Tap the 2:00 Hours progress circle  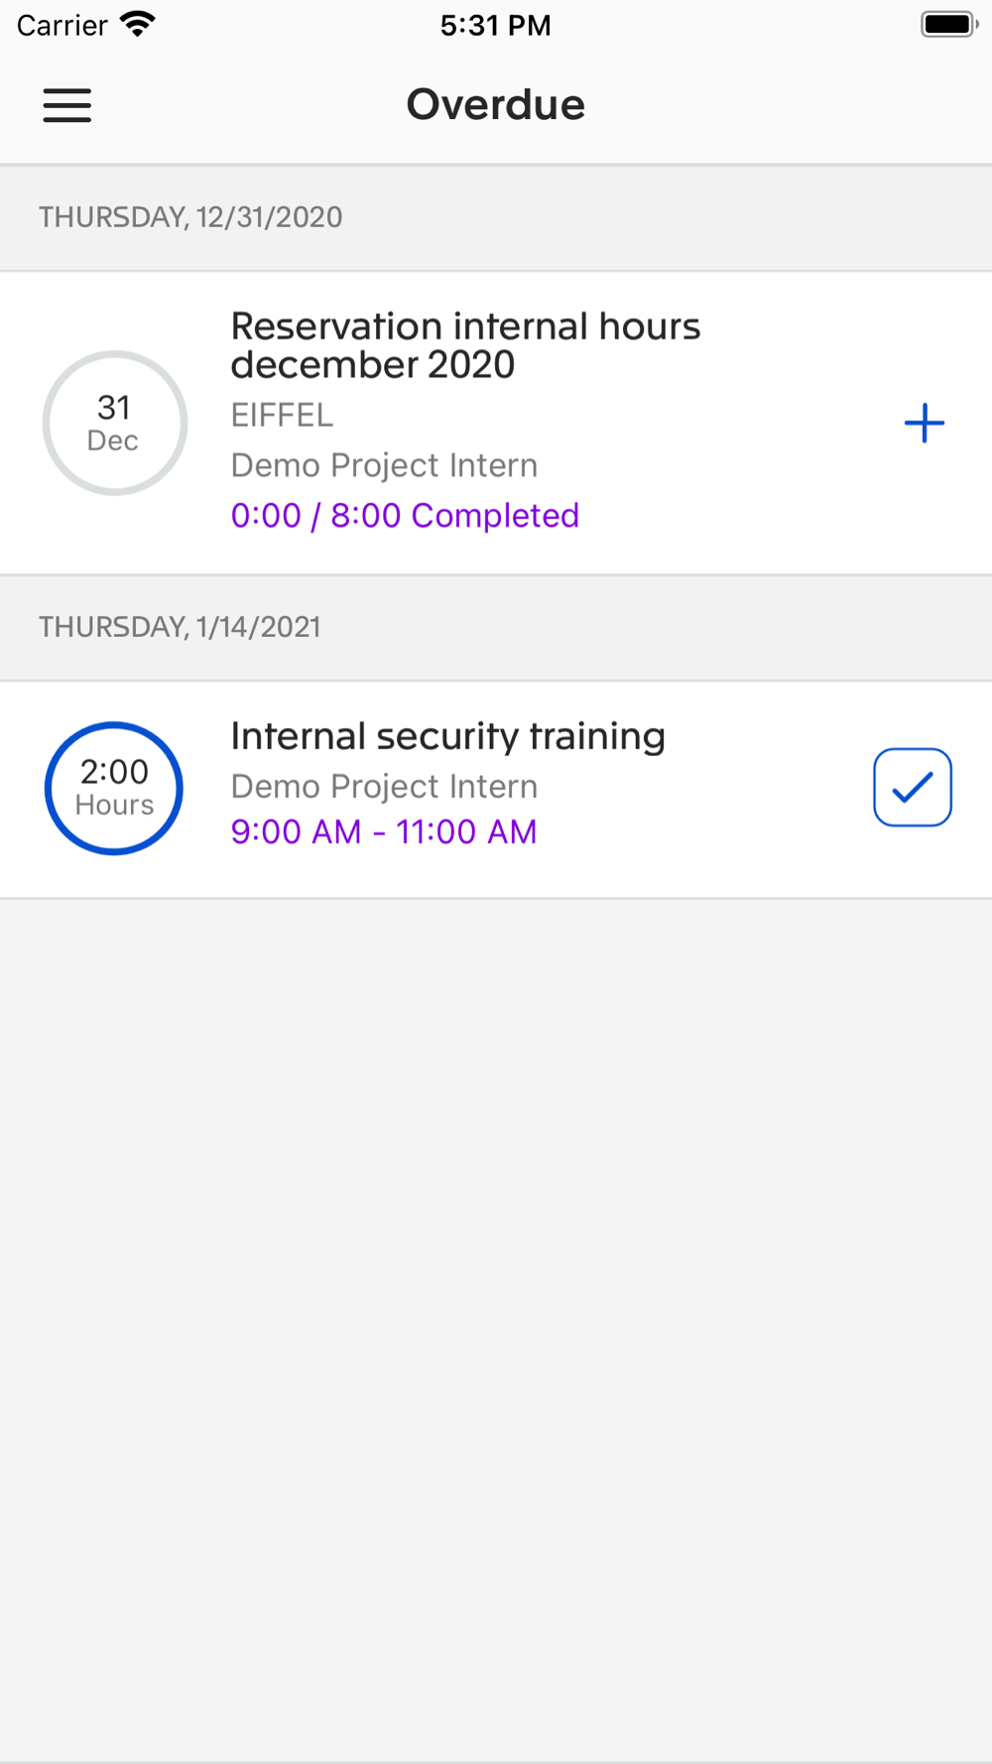[x=114, y=788]
